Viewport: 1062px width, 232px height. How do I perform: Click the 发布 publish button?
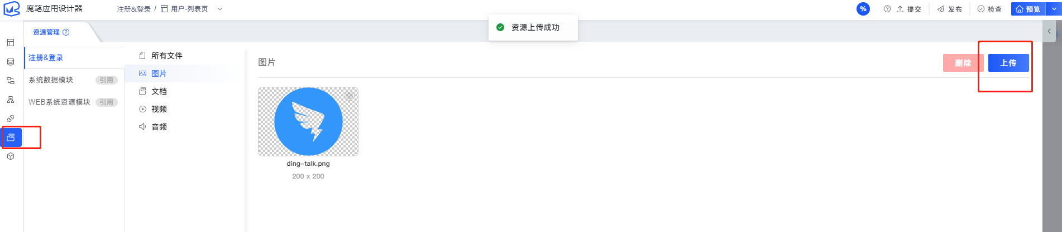pos(949,9)
